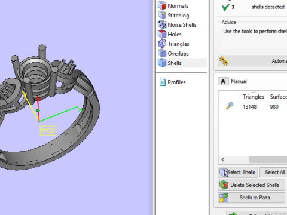Image resolution: width=287 pixels, height=215 pixels.
Task: Sort shell list by Triangles column
Action: coord(253,97)
